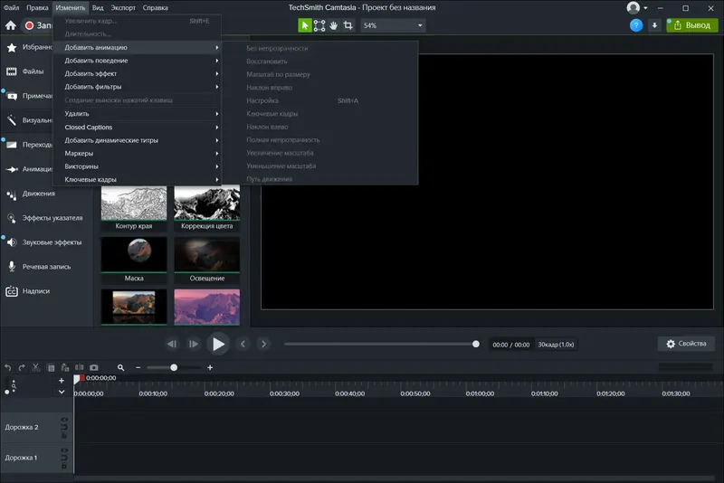
Task: Activate the Crop tool in canvas toolbar
Action: [348, 25]
